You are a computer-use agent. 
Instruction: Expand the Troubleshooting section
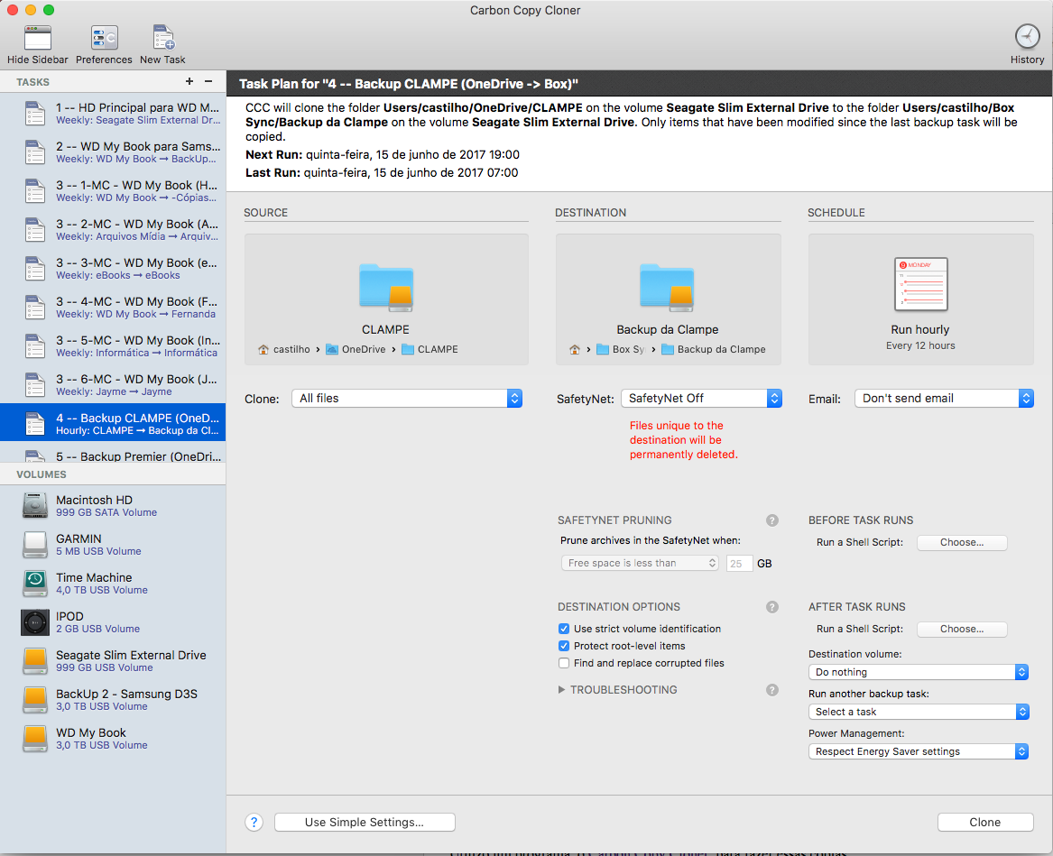pos(562,690)
